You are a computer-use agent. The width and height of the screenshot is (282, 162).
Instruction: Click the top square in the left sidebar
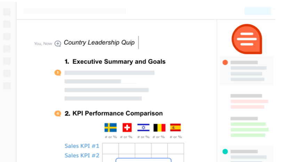point(7,12)
